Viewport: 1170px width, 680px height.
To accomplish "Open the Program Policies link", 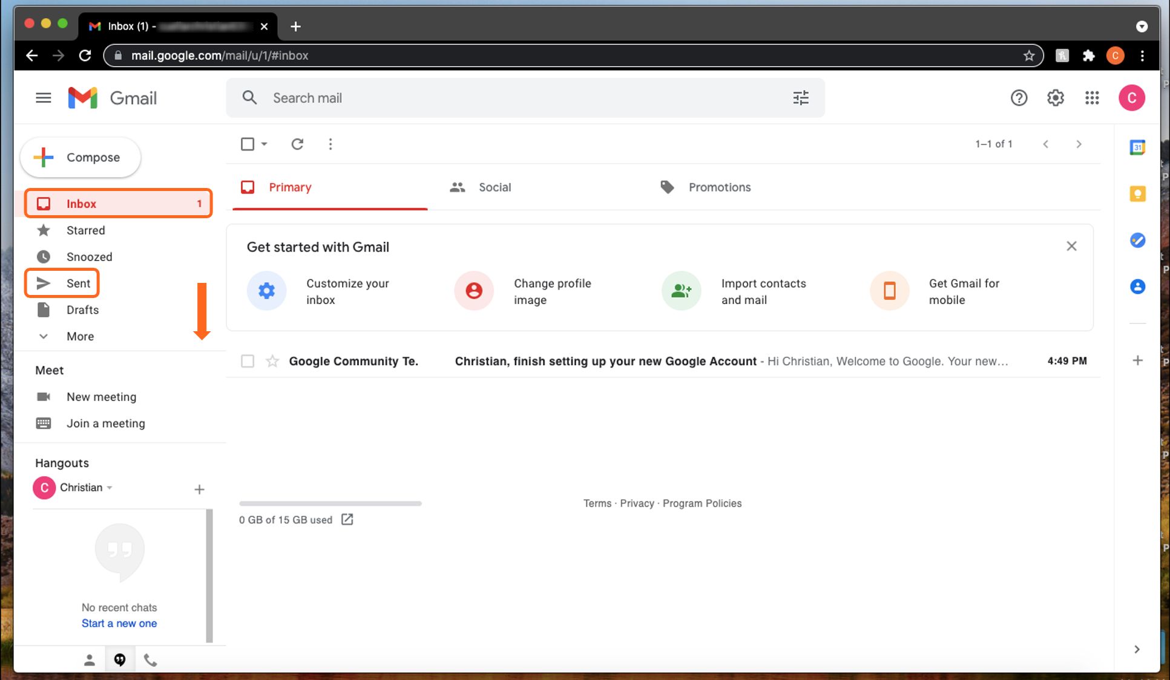I will pyautogui.click(x=702, y=504).
